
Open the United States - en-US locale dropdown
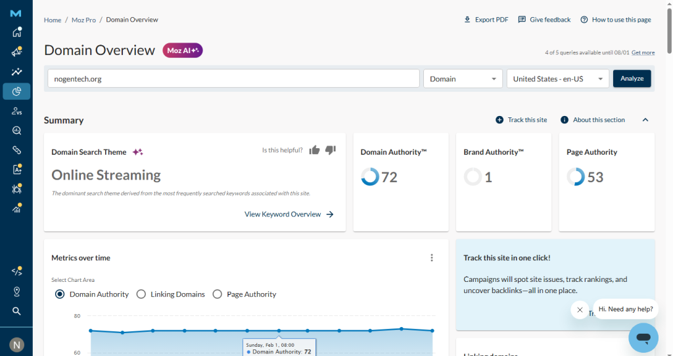pos(557,79)
